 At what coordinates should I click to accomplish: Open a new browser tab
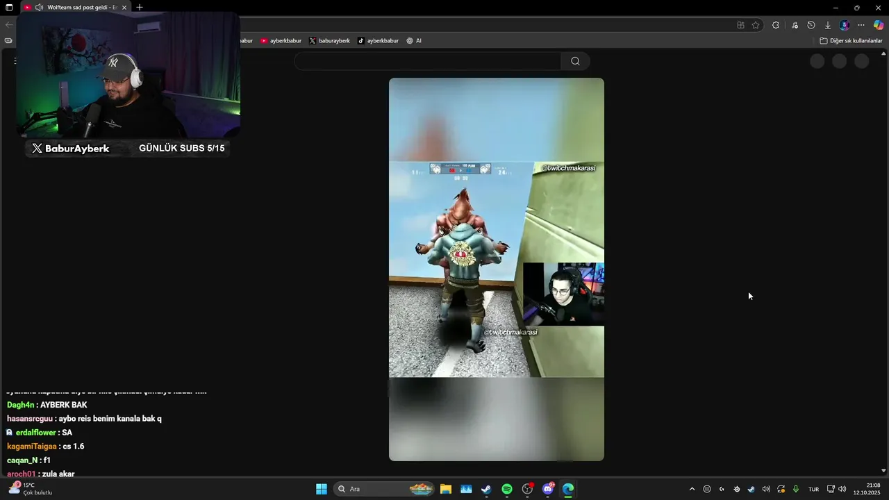coord(140,8)
